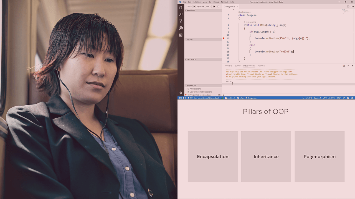Click the notifications bell in status bar
355x199 pixels.
(352, 98)
